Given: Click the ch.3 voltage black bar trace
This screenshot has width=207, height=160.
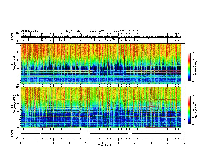Looking at the screenshot, I should 101,134.
